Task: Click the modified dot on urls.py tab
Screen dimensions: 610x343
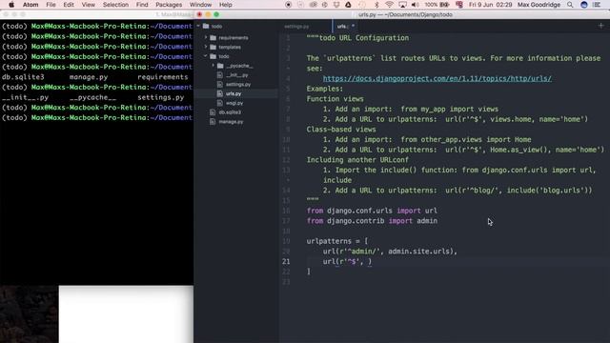Action: click(354, 26)
